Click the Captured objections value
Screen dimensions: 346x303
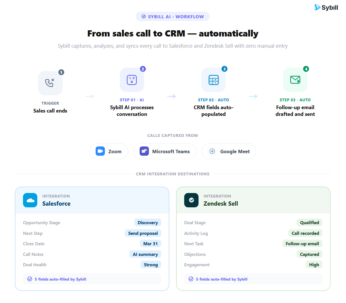[310, 254]
